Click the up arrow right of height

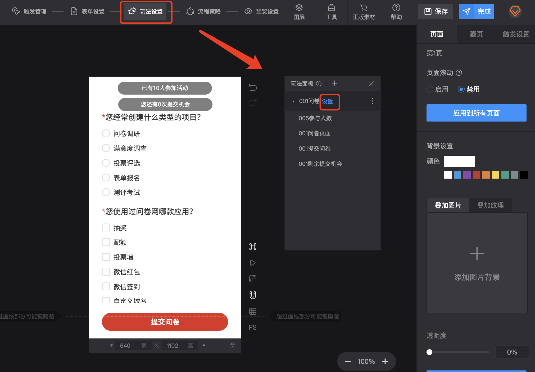point(204,345)
